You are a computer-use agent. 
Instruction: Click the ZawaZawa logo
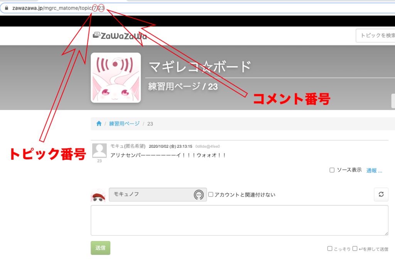click(x=120, y=36)
